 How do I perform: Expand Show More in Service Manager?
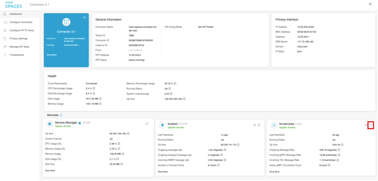[x=50, y=171]
